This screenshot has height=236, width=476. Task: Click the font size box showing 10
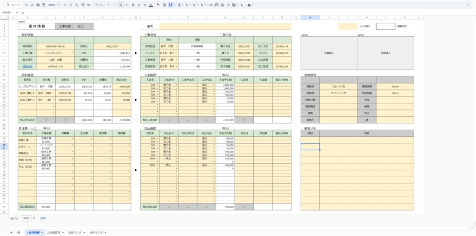(x=120, y=5)
